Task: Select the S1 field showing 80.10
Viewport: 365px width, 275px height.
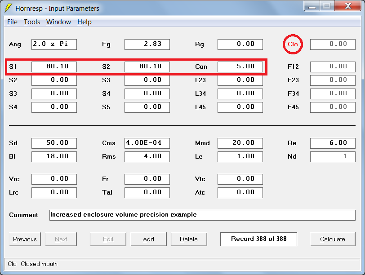Action: click(54, 67)
